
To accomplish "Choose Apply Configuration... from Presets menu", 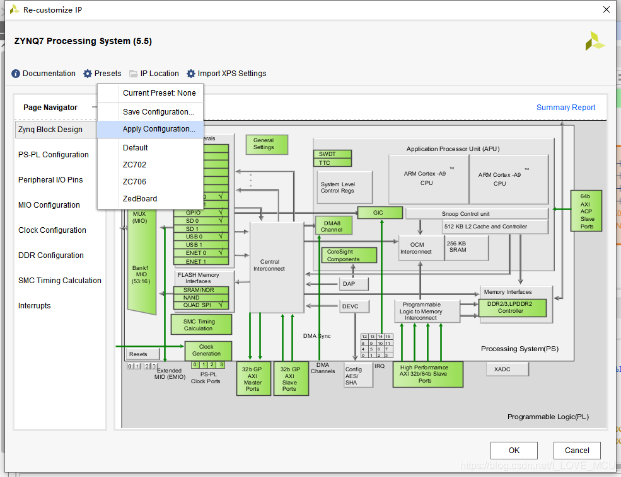I will (151, 129).
